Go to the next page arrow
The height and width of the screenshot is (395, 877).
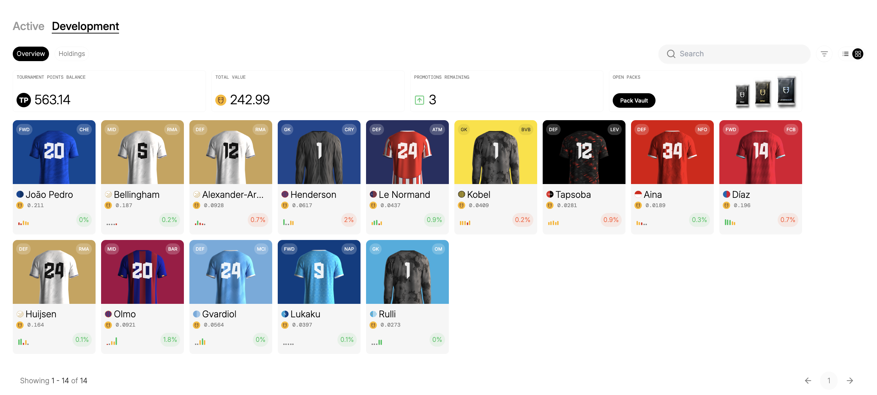850,380
